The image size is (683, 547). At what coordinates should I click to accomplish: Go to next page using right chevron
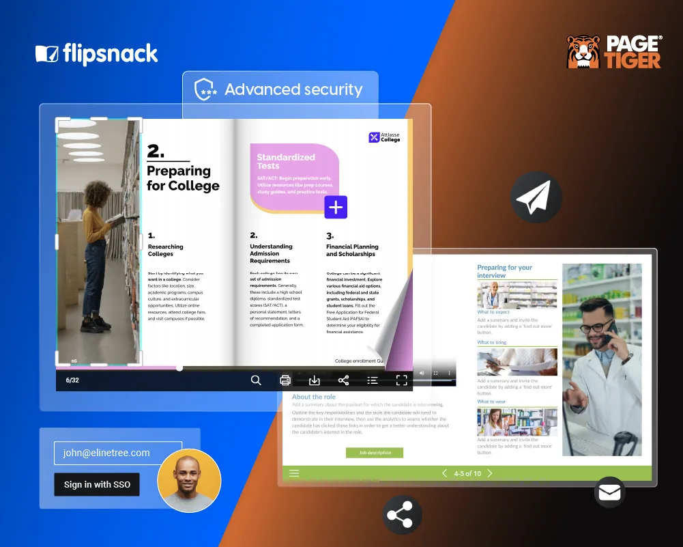[490, 473]
